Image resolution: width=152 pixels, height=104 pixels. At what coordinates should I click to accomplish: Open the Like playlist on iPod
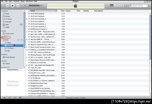[x=8, y=51]
